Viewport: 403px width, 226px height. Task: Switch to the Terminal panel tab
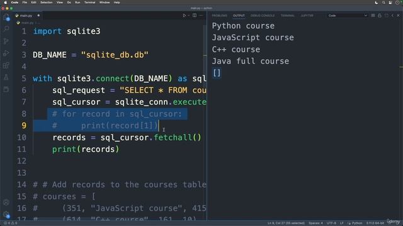coord(287,16)
